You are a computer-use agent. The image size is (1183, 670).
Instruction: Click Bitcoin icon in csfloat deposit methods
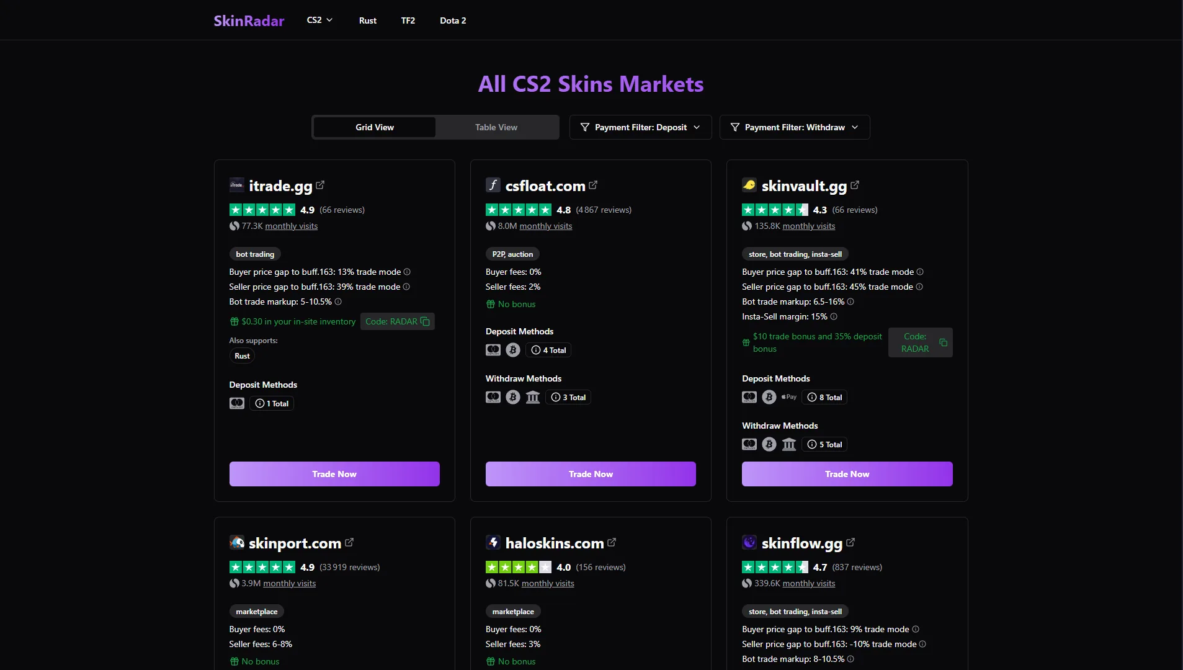click(513, 350)
